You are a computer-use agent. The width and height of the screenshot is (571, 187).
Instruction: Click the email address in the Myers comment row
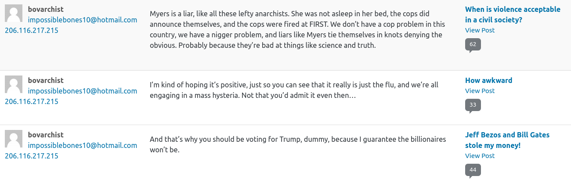[83, 20]
